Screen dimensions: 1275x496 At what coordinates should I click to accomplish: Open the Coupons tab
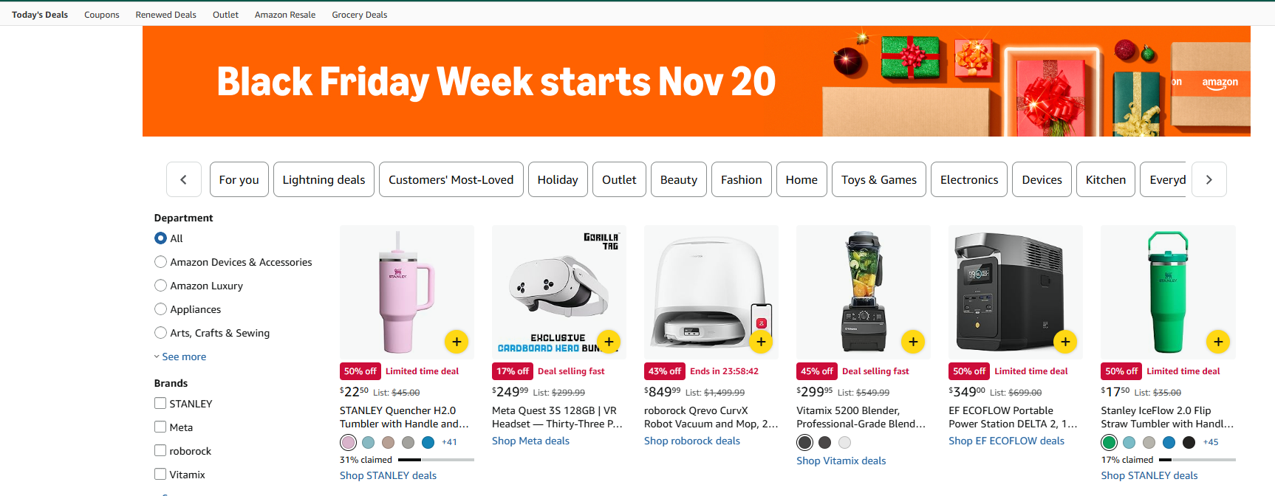(x=102, y=15)
